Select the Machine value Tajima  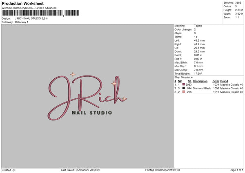point(198,26)
